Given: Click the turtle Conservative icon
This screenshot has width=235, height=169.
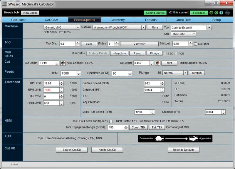Looking at the screenshot, I should click(159, 138).
